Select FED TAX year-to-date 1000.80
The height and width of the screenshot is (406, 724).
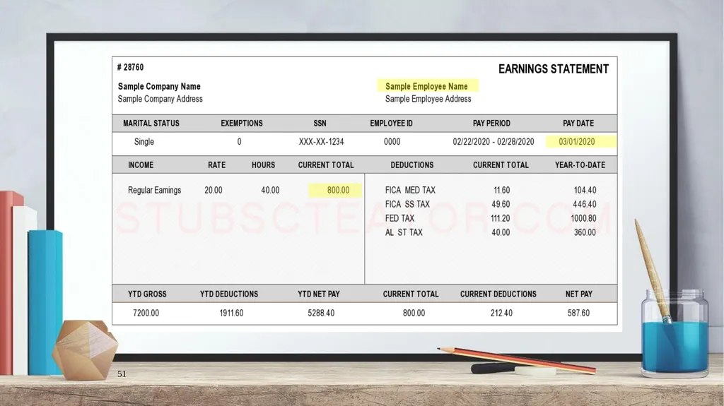point(583,218)
